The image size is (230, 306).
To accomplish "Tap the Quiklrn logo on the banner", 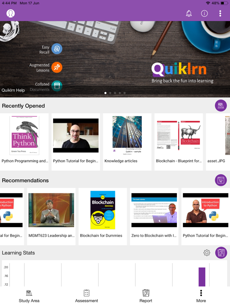I will click(x=179, y=69).
